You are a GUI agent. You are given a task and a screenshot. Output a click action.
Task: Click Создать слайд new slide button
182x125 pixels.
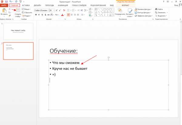(18, 13)
